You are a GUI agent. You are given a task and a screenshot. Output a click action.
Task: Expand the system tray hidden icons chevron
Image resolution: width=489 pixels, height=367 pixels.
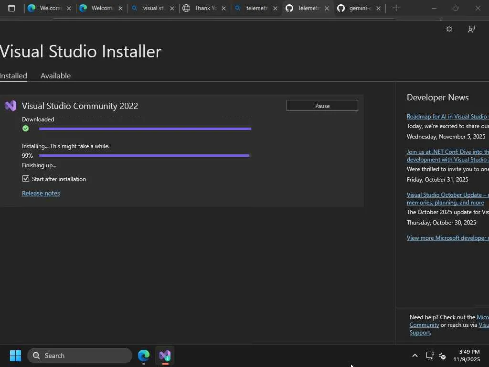point(415,356)
